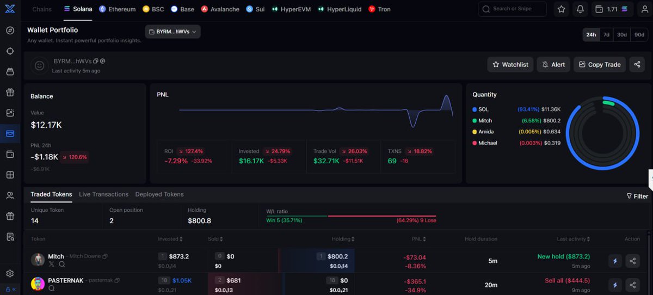Click the search icon under Mitch token

click(x=62, y=264)
